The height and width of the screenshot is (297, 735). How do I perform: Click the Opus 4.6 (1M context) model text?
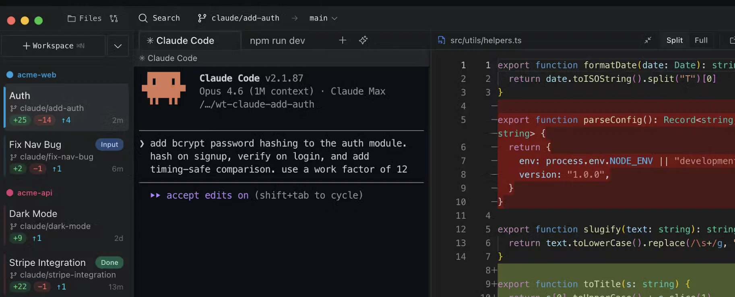(256, 91)
